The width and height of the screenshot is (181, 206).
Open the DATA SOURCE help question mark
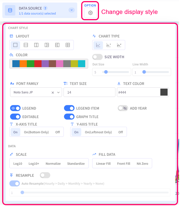[45, 8]
